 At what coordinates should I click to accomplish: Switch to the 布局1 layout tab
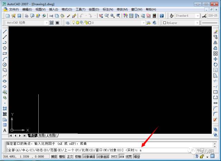pos(42,135)
